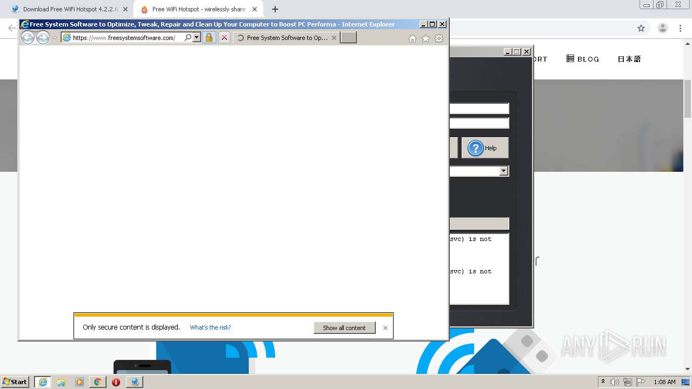Click the IE forward navigation arrow
Screen dimensions: 692x389
click(x=43, y=37)
